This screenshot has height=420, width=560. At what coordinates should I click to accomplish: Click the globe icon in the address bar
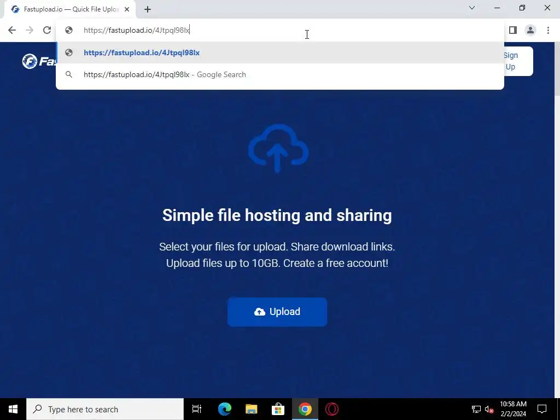pos(69,30)
